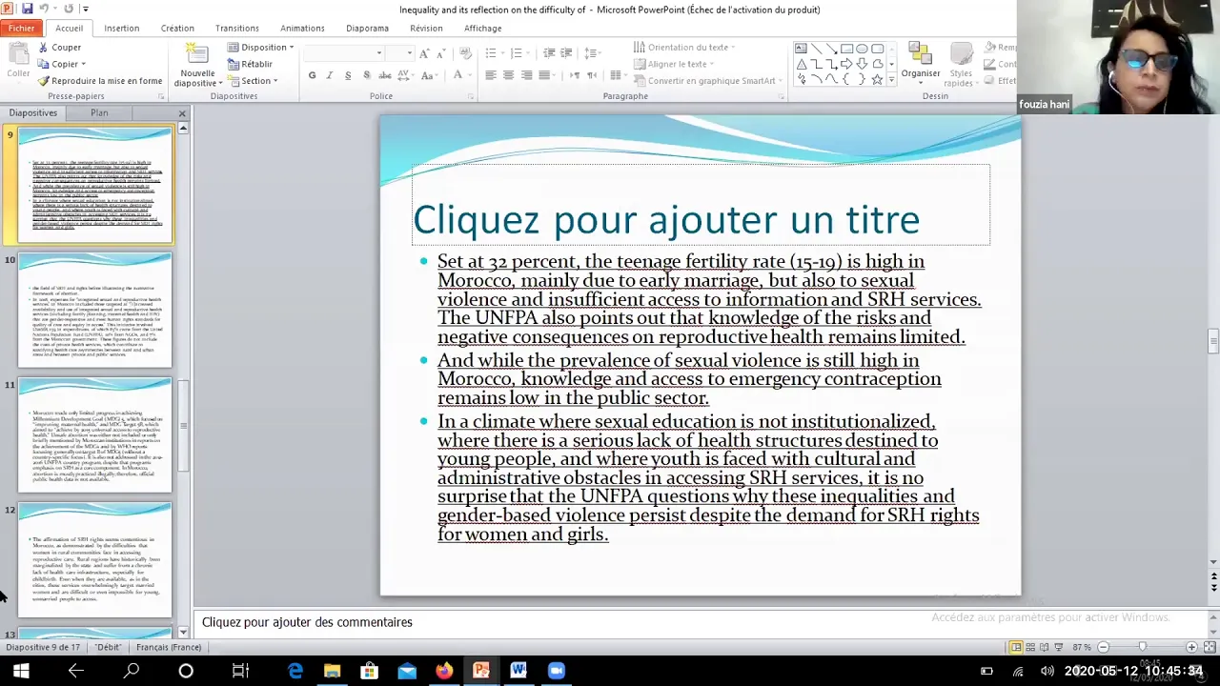This screenshot has width=1220, height=686.
Task: Open the Fichier tab
Action: (21, 28)
